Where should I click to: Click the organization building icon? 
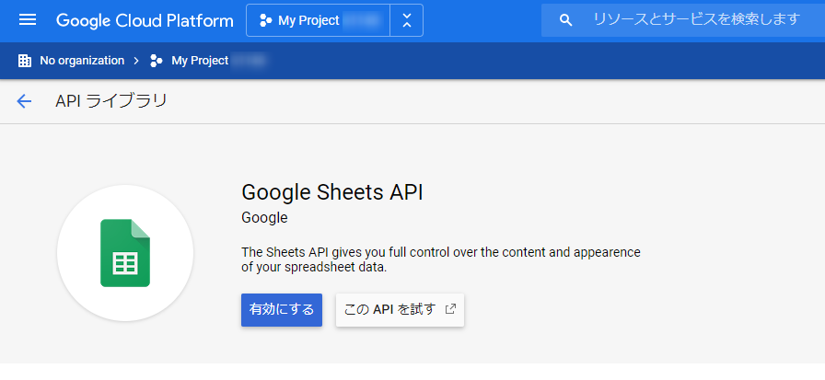click(25, 61)
